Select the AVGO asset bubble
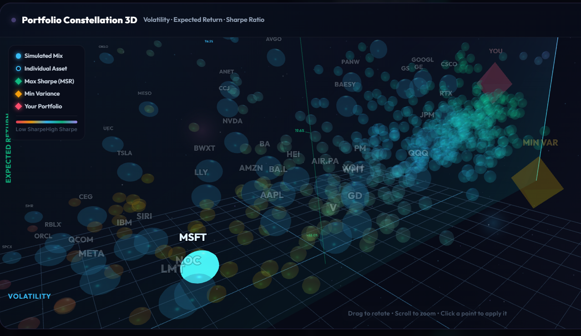Screen dimensions: 581x336 point(276,57)
